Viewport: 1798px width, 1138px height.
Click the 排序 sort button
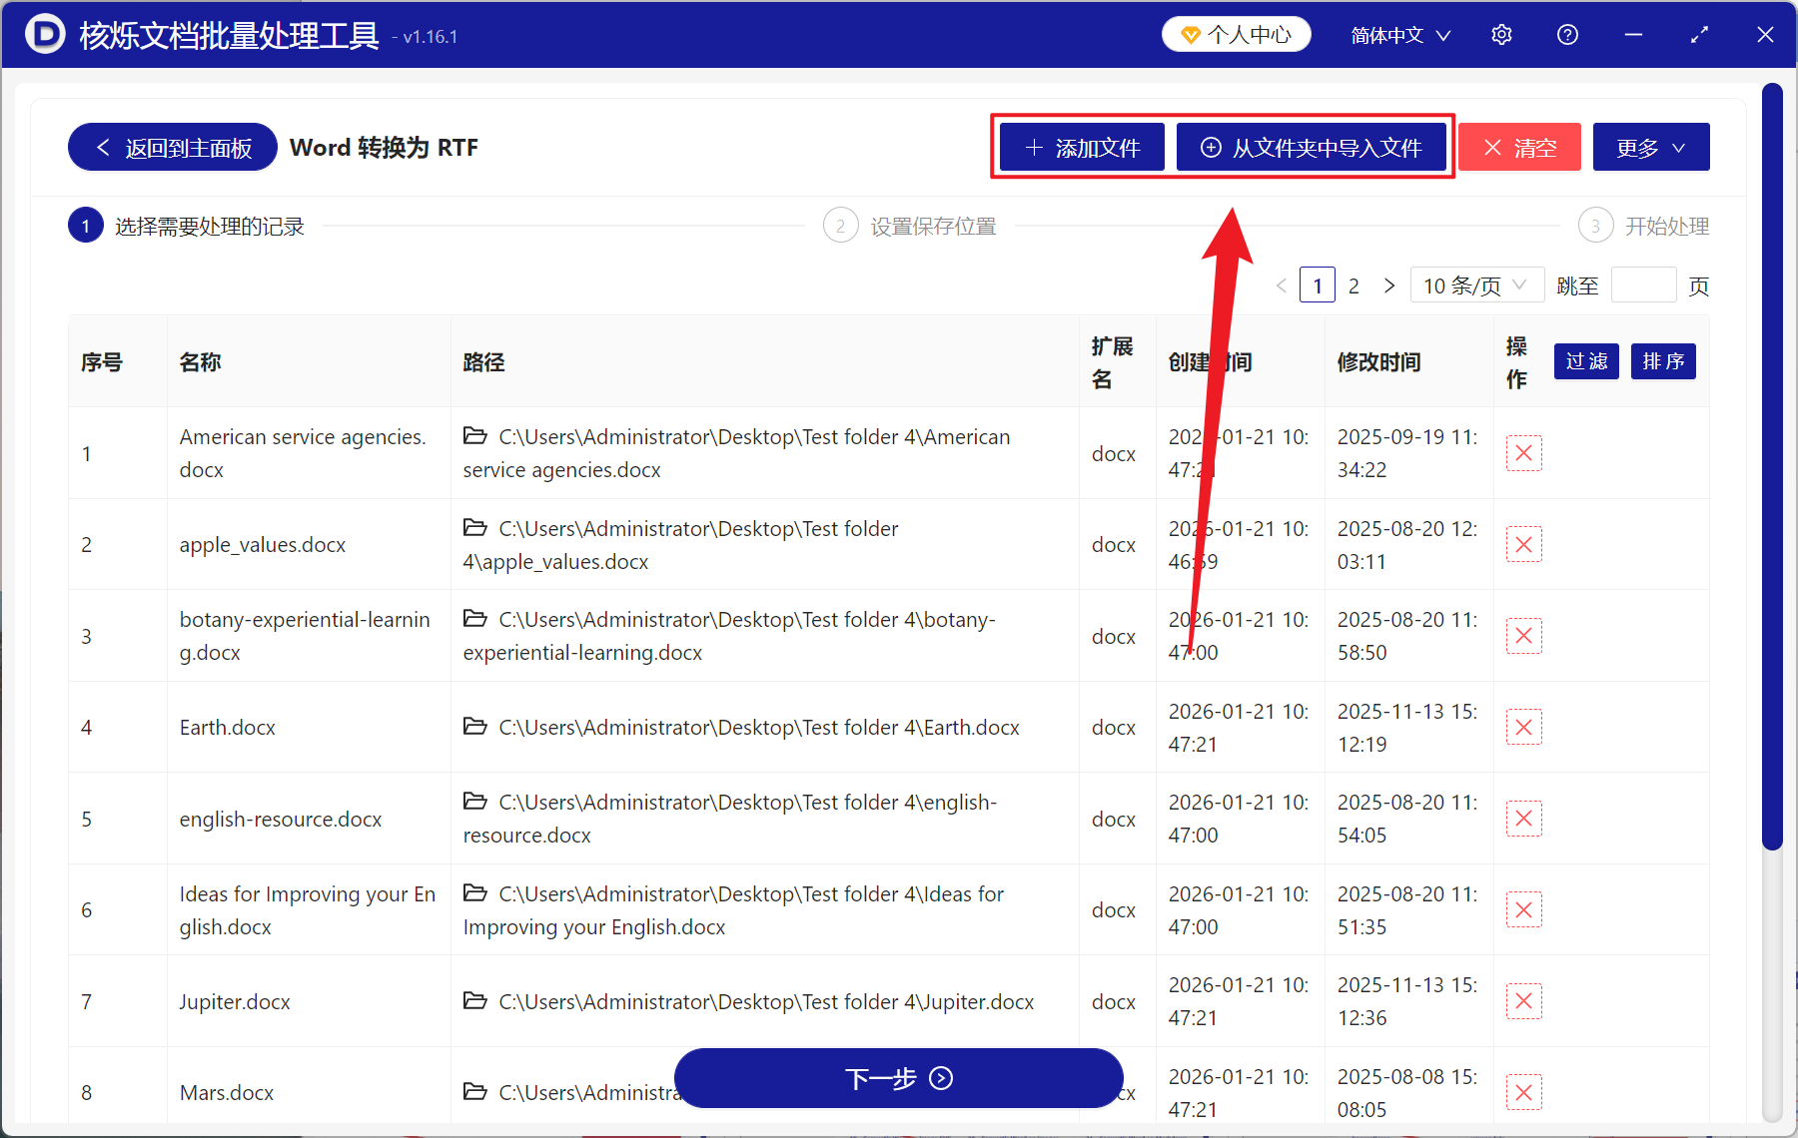1662,361
